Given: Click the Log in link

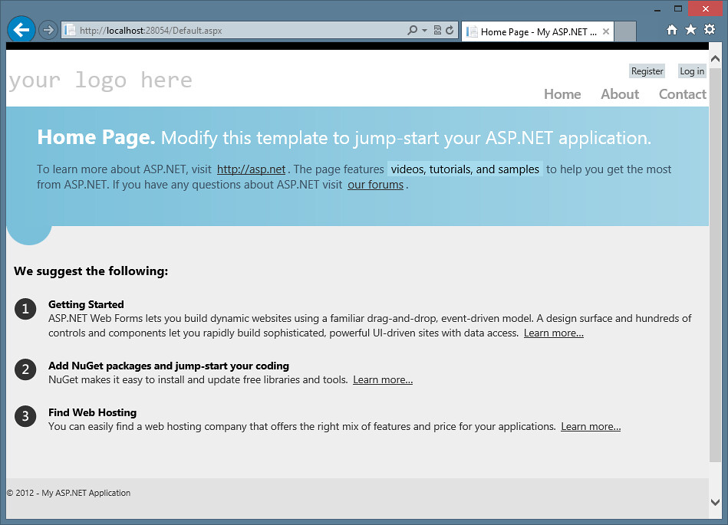Looking at the screenshot, I should coord(692,71).
